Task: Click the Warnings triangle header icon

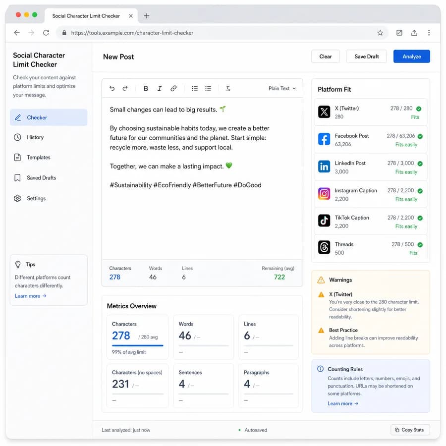Action: tap(321, 280)
